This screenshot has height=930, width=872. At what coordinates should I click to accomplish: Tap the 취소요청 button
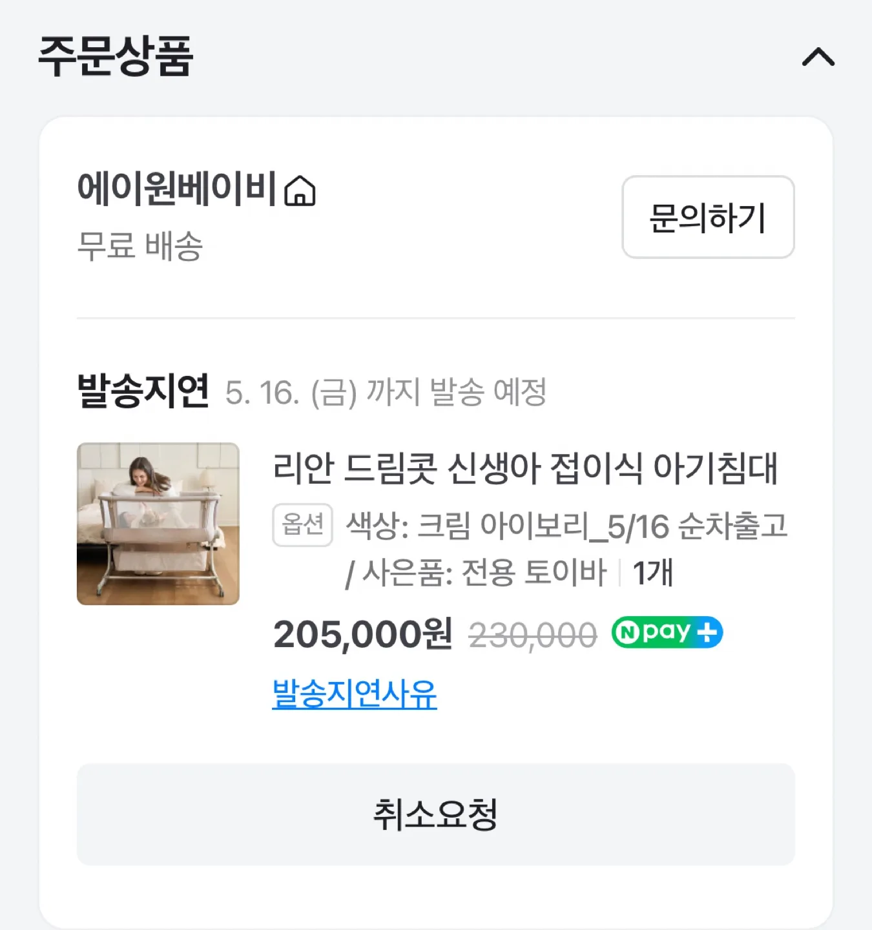(x=435, y=814)
